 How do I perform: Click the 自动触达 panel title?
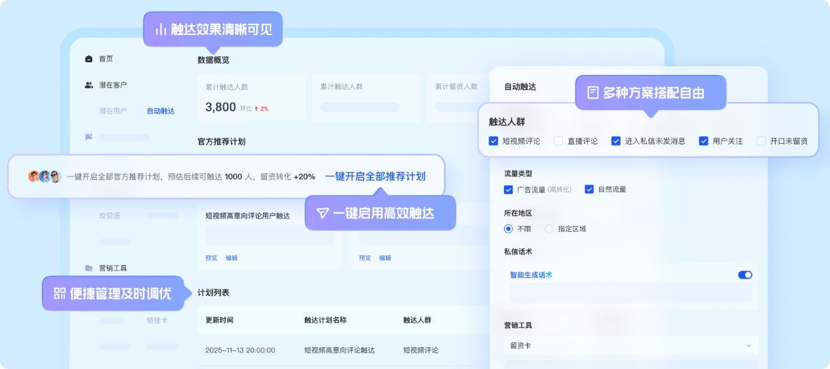pos(520,87)
